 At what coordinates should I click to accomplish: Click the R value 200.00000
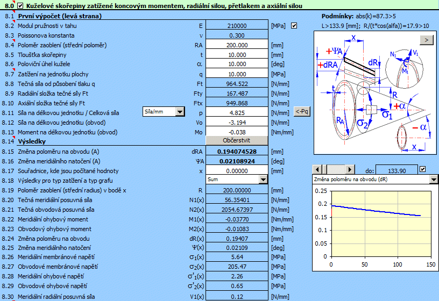[x=237, y=190]
